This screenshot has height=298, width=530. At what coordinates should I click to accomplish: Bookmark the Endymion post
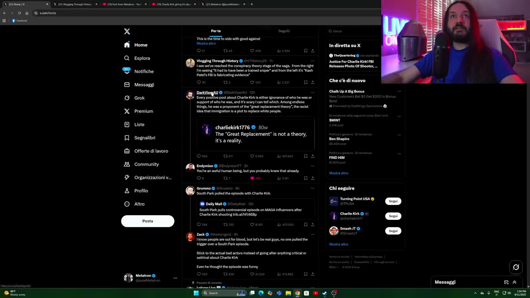click(306, 178)
